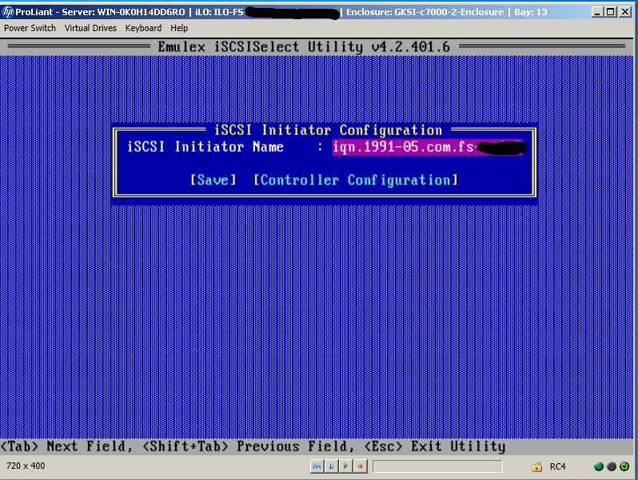This screenshot has width=638, height=480.
Task: Click the playback progress bar
Action: [x=437, y=466]
